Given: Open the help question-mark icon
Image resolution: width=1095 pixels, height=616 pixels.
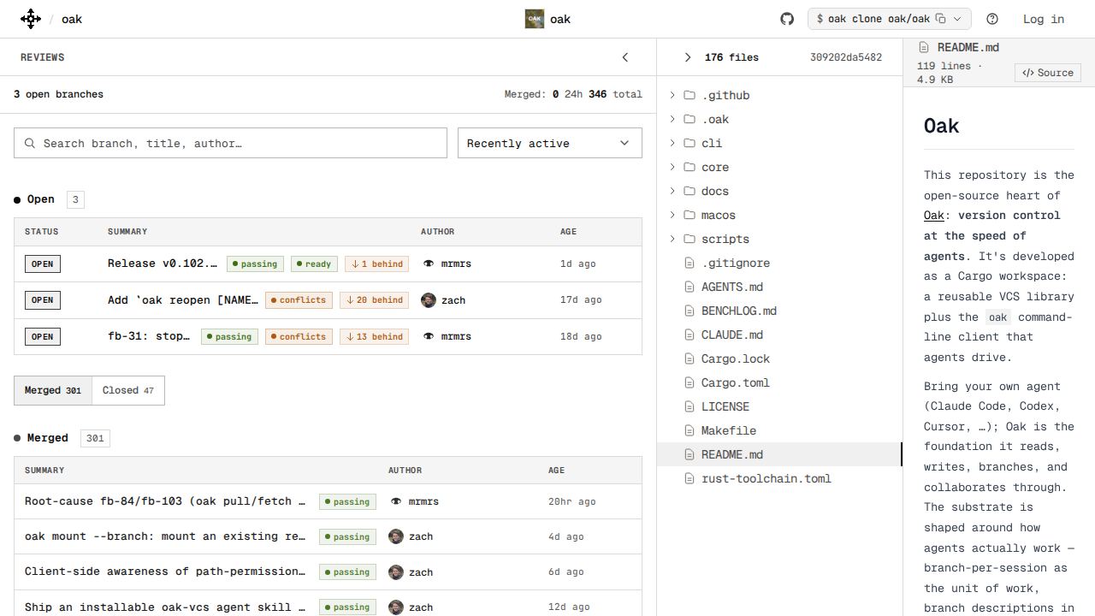Looking at the screenshot, I should pyautogui.click(x=992, y=19).
